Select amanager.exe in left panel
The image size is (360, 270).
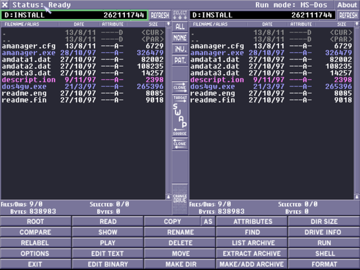(82, 53)
